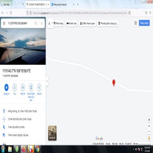Show your location on the map
Image resolution: width=153 pixels, height=153 pixels.
pyautogui.click(x=149, y=120)
